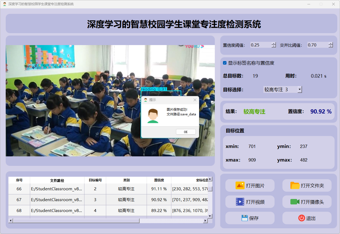
Task: Click the avatar icon in 提示 dialog title
Action: [146, 100]
